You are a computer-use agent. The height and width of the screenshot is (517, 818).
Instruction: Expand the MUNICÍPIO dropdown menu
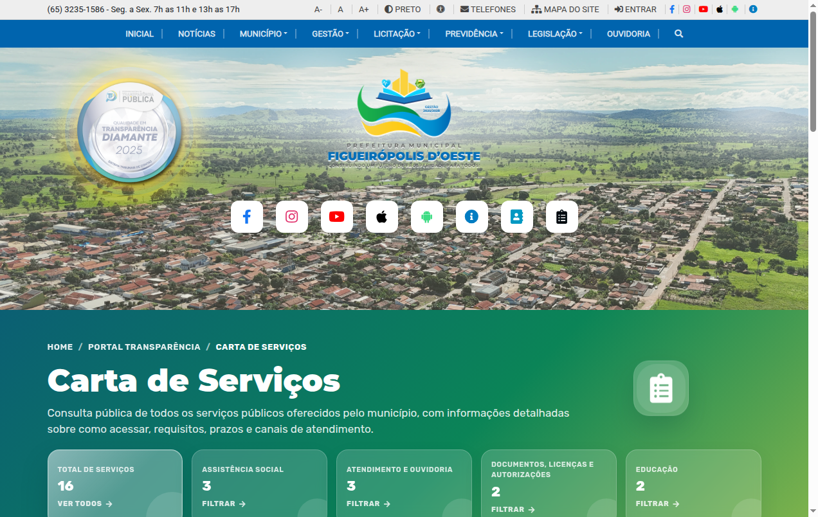263,34
